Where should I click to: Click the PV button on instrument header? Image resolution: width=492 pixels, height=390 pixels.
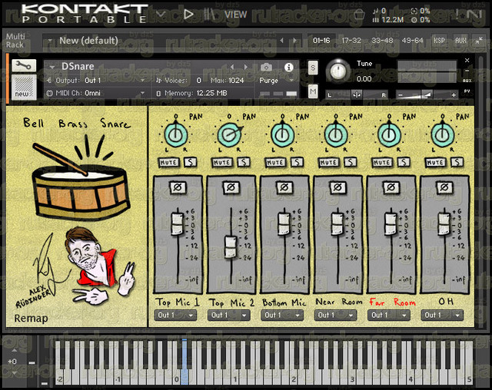467,91
